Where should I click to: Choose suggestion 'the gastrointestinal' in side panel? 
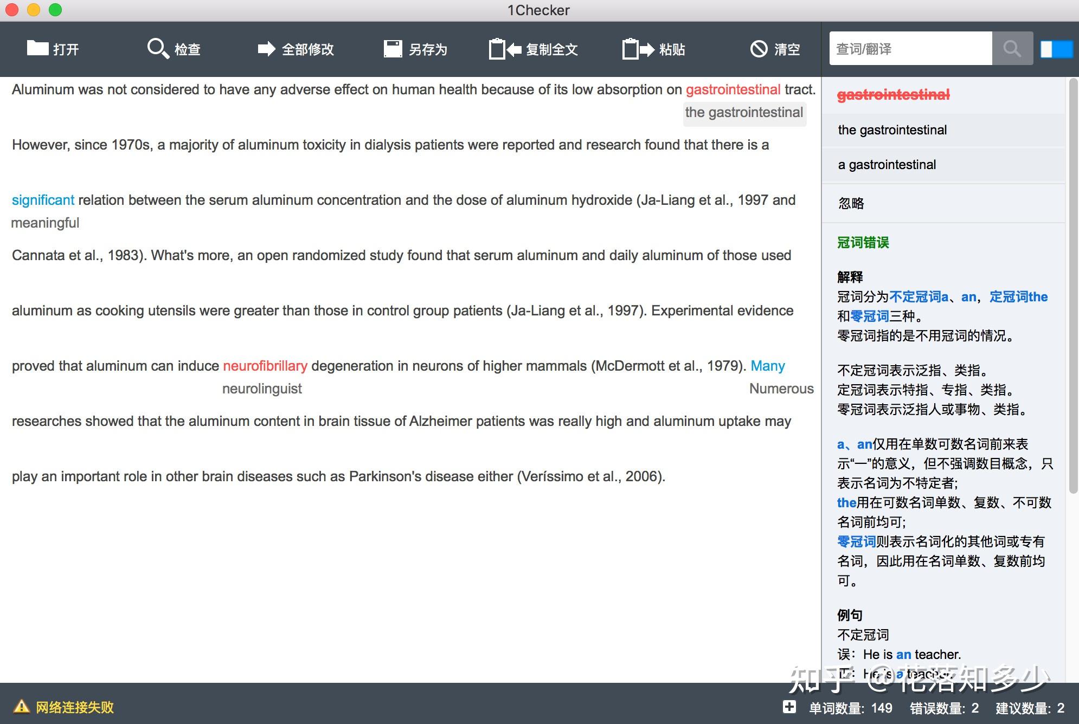coord(943,130)
